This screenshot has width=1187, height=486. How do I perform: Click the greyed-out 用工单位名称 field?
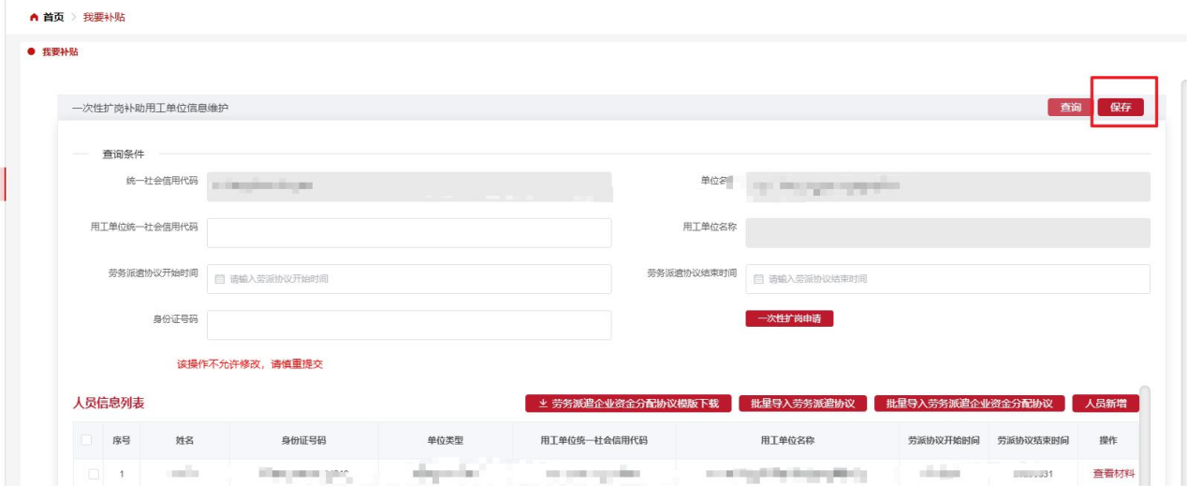[947, 233]
